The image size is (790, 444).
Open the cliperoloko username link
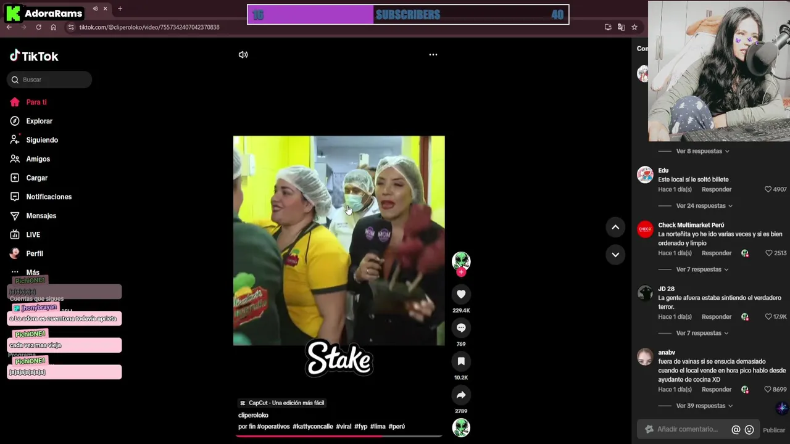[253, 415]
